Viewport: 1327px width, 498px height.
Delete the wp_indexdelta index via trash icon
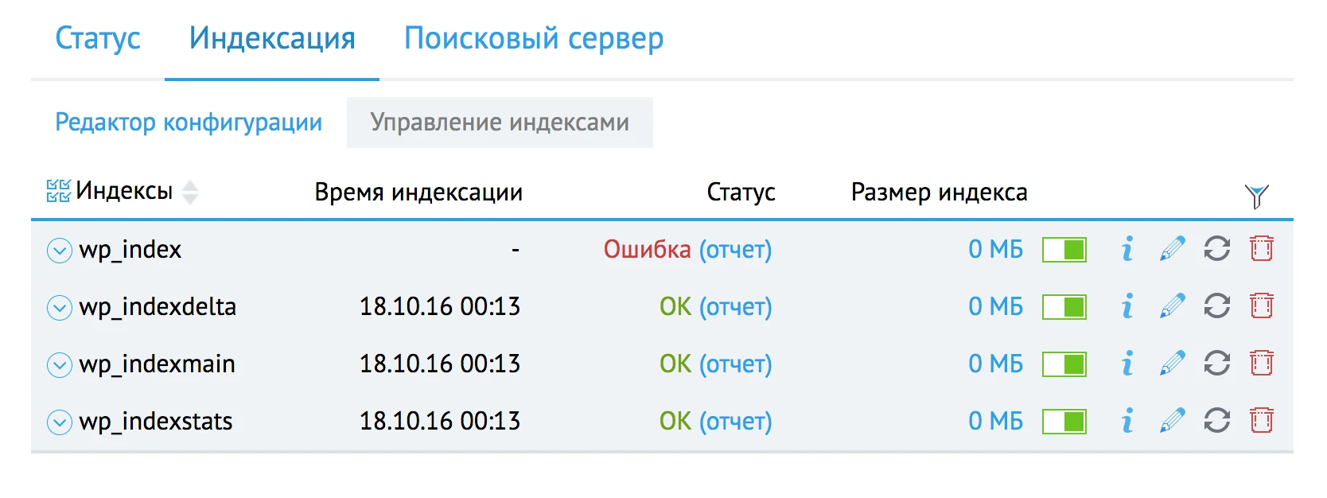(1262, 306)
